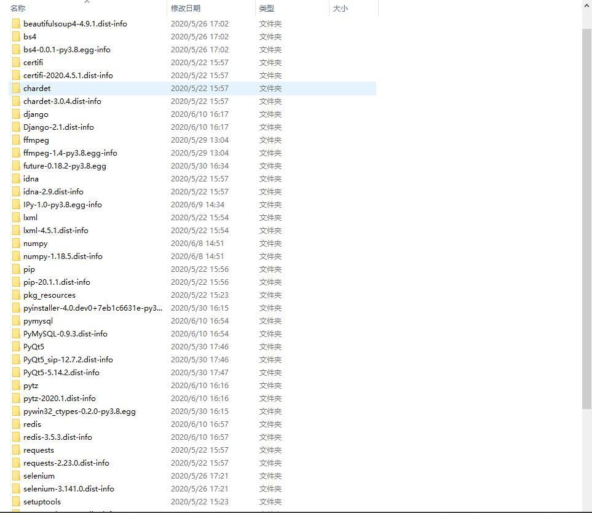Click the PyQt5 folder icon

(x=16, y=347)
